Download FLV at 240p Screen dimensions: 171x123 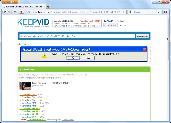point(28,94)
